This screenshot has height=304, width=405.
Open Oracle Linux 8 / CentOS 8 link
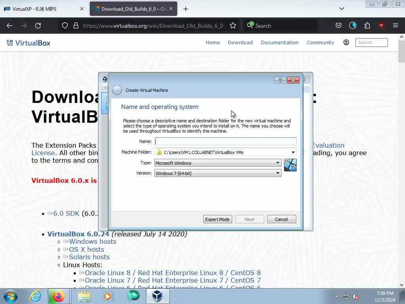(173, 273)
